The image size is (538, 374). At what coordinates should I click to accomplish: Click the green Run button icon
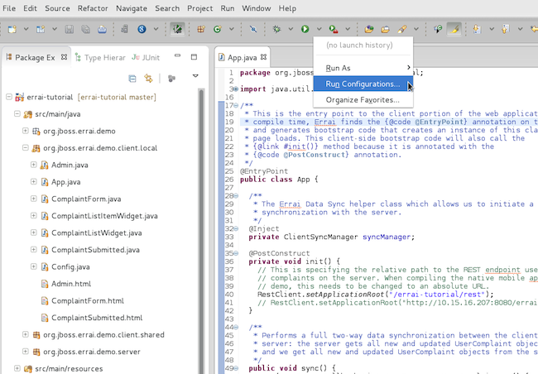305,29
